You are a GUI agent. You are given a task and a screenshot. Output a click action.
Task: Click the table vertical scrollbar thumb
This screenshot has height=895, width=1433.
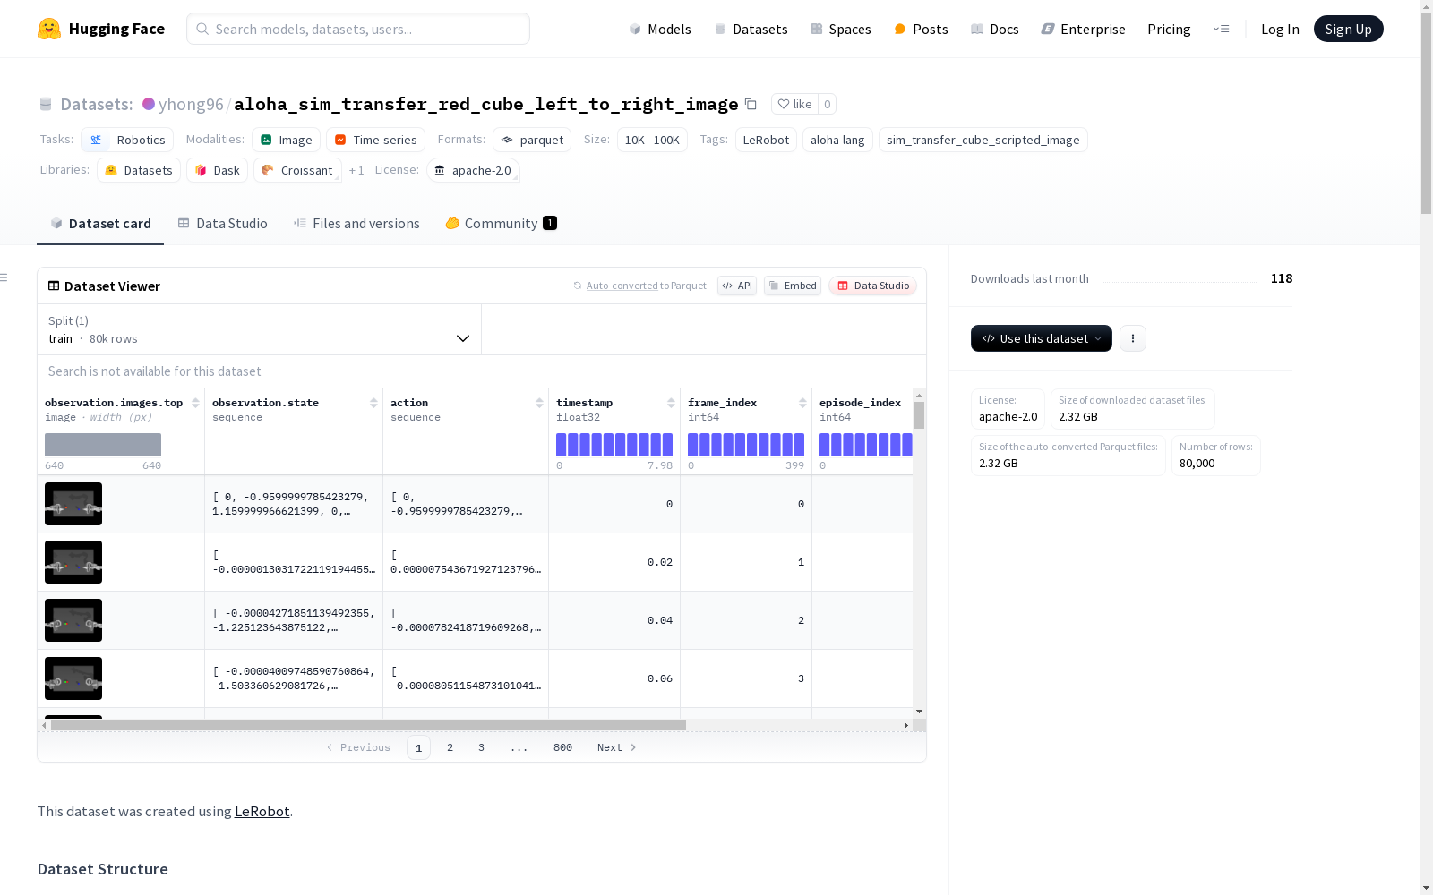919,415
